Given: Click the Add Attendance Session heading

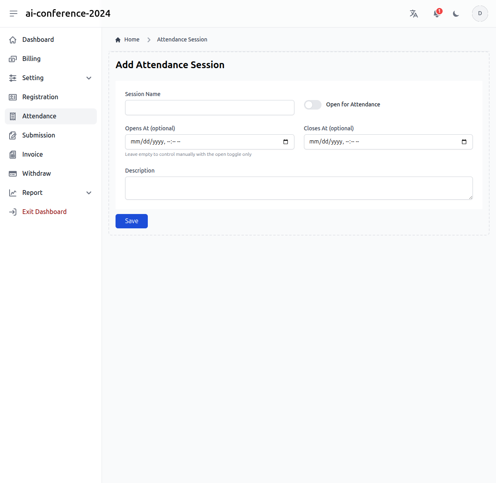Looking at the screenshot, I should tap(170, 65).
